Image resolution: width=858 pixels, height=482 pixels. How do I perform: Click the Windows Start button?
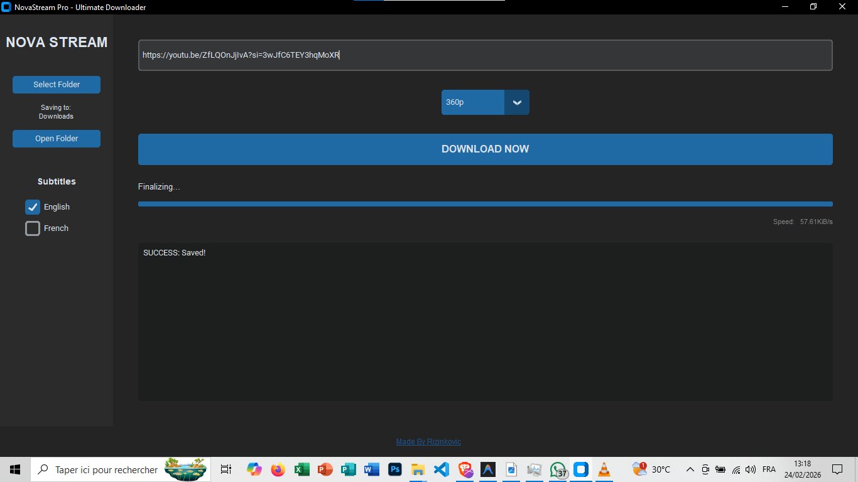(x=15, y=469)
